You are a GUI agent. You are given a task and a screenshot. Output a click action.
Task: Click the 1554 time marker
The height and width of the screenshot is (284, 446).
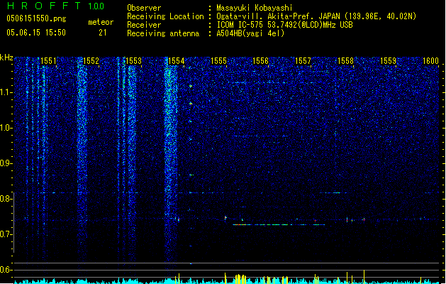click(x=176, y=60)
